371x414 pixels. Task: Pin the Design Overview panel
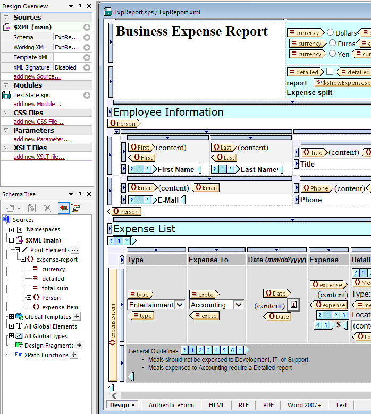80,6
